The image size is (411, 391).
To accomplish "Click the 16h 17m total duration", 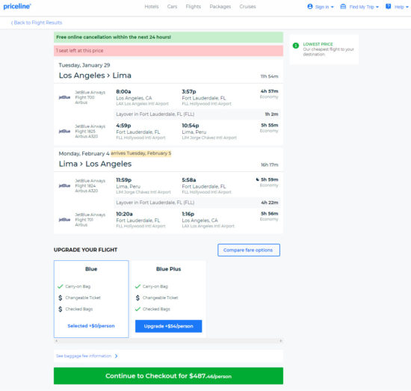I will click(x=270, y=164).
